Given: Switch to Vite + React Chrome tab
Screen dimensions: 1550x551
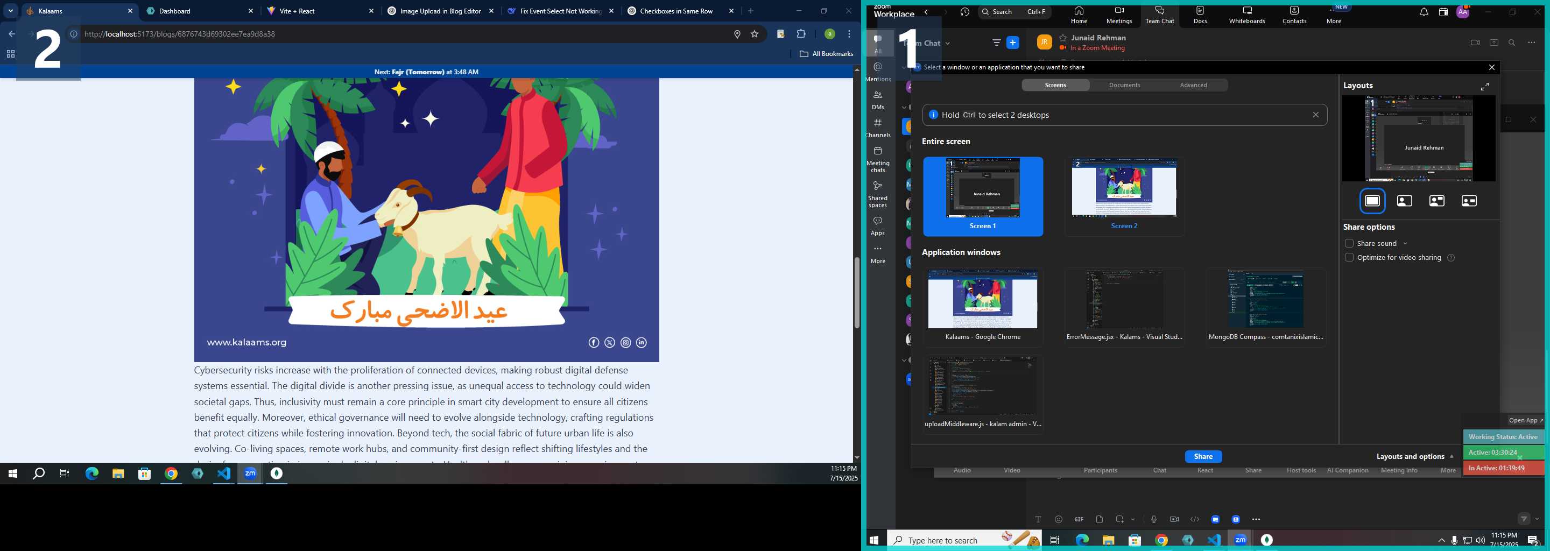Looking at the screenshot, I should click(x=320, y=11).
